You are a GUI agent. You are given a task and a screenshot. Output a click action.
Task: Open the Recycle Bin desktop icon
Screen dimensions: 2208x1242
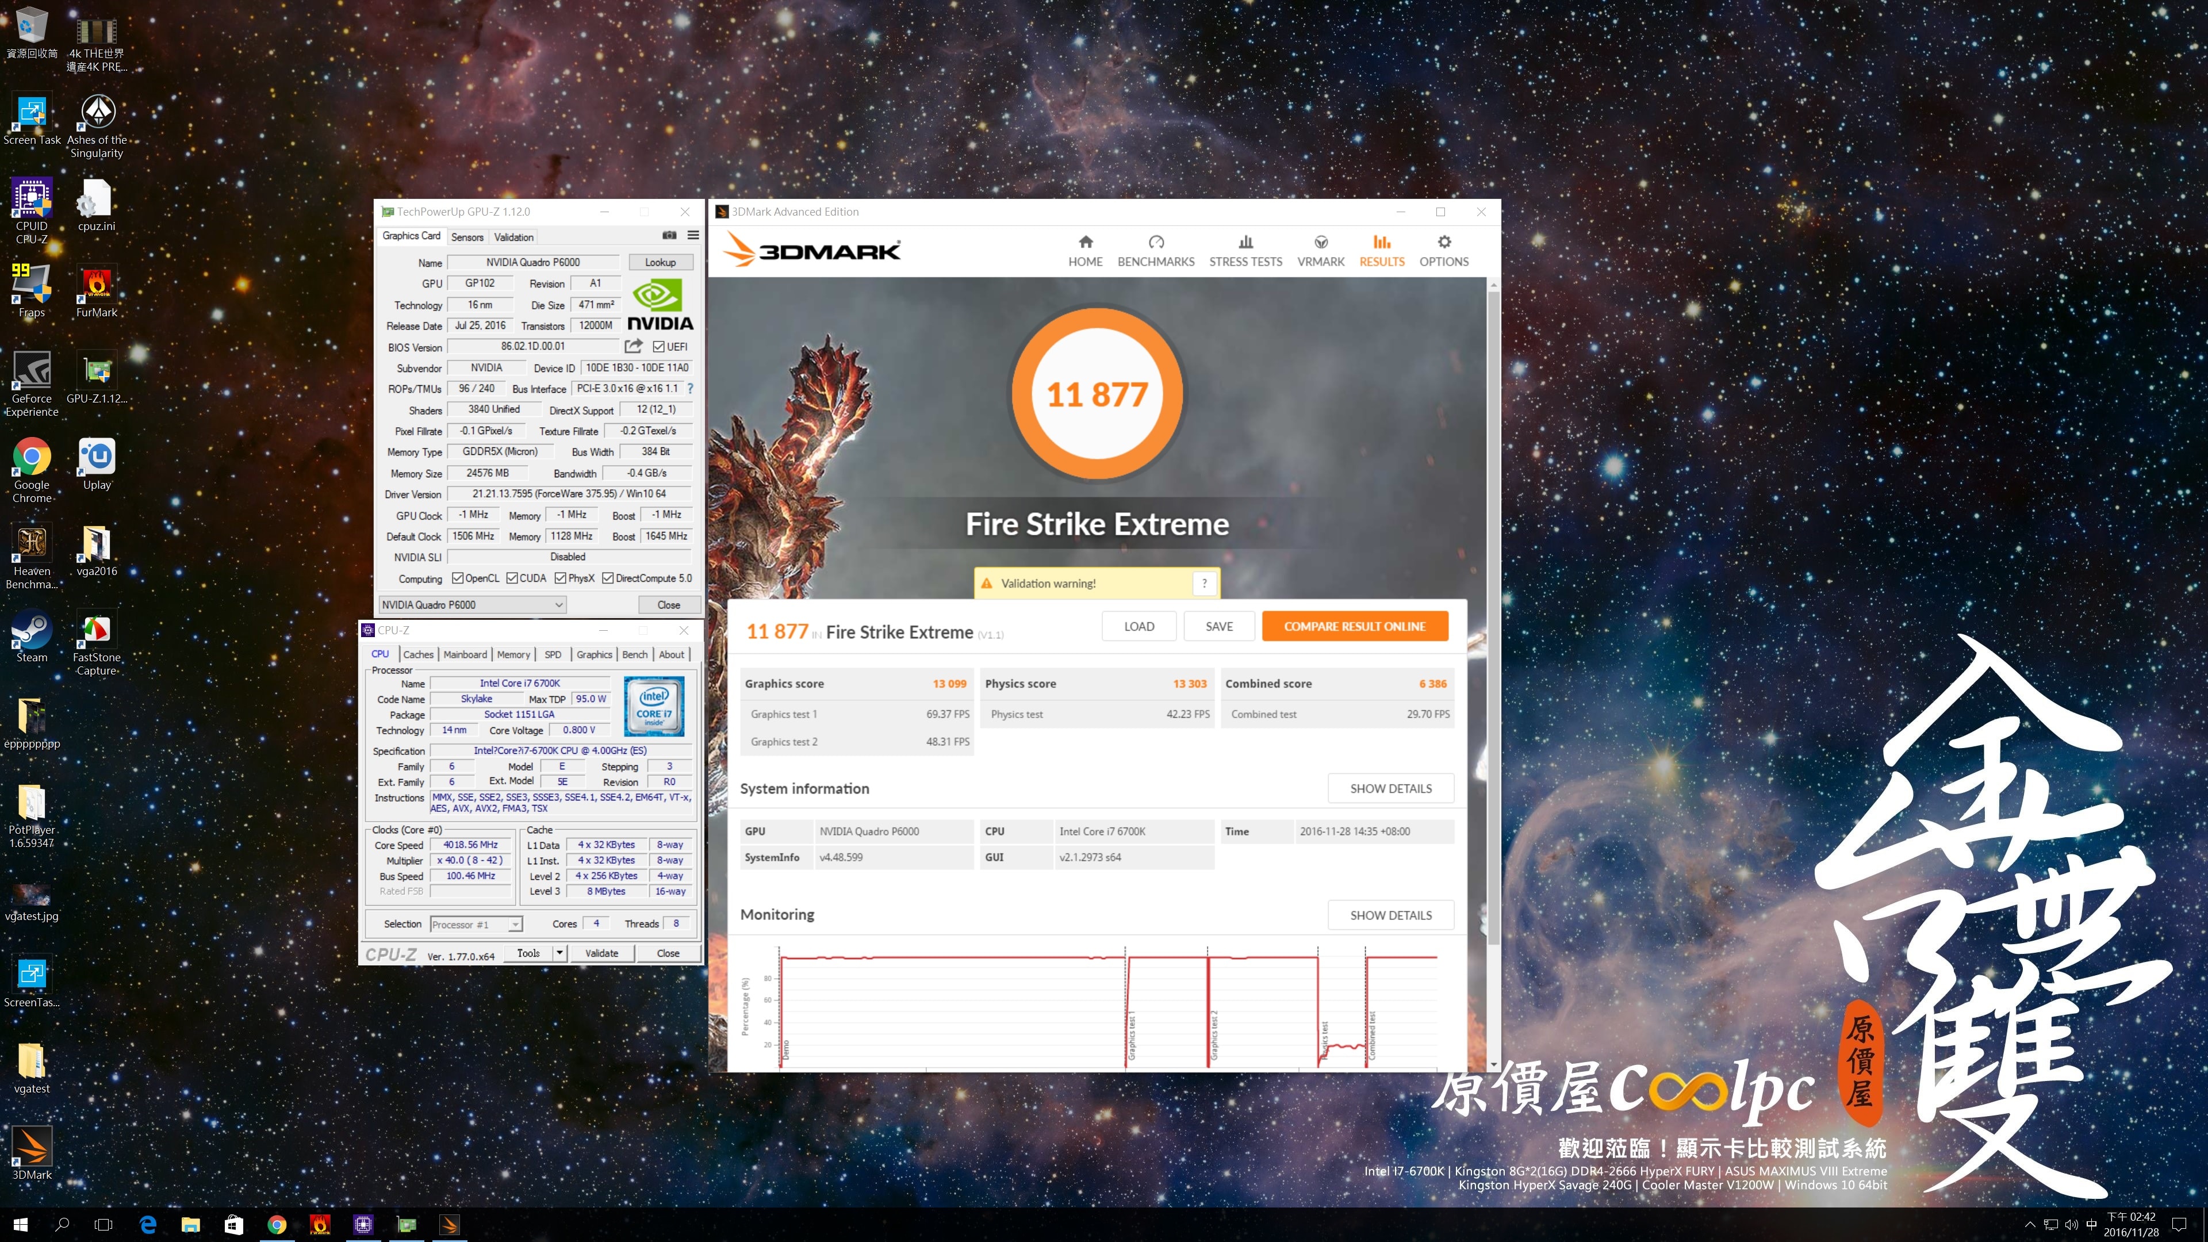coord(32,33)
